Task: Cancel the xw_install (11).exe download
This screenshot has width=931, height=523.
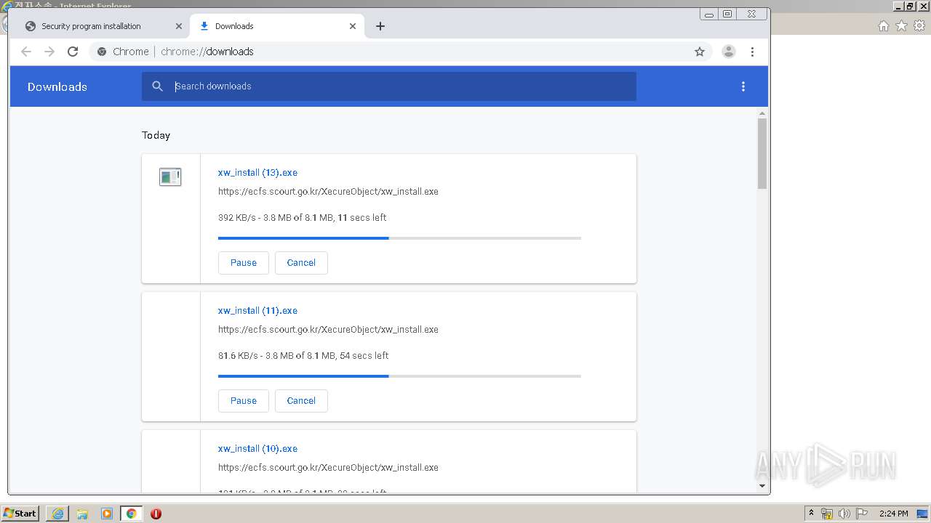Action: coord(301,401)
